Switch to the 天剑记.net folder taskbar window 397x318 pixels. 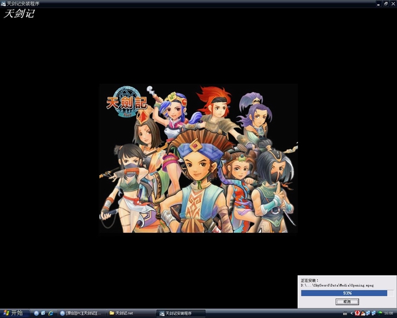coord(130,314)
